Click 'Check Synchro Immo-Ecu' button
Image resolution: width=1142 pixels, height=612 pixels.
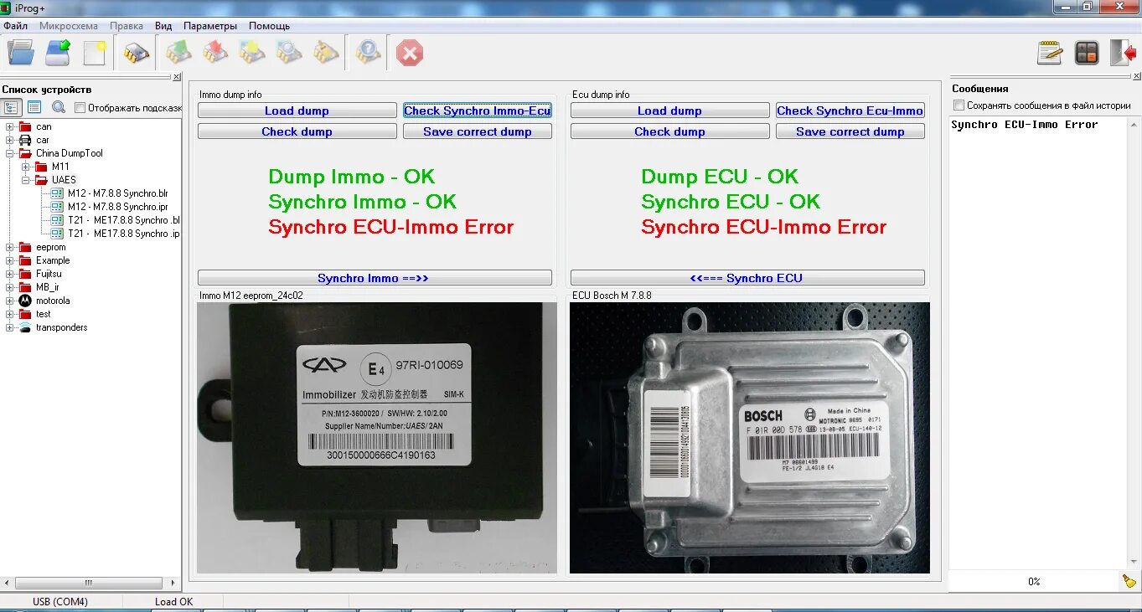[478, 111]
